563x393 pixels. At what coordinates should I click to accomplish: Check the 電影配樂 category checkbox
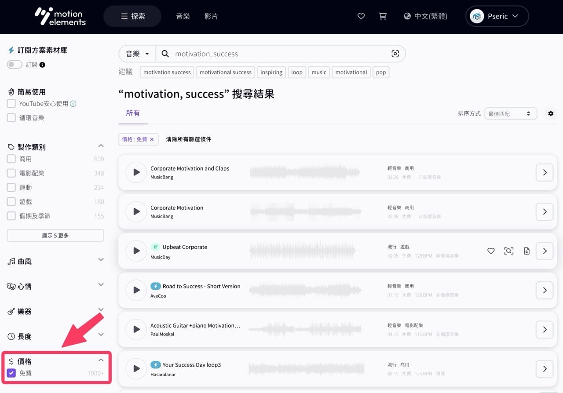pyautogui.click(x=11, y=173)
